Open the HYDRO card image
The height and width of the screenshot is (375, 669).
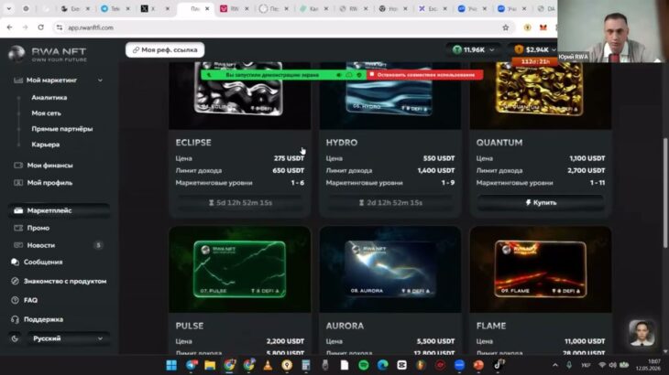coord(390,96)
